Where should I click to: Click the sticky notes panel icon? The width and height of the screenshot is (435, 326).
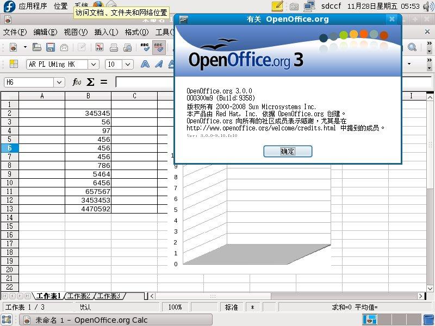point(277,6)
